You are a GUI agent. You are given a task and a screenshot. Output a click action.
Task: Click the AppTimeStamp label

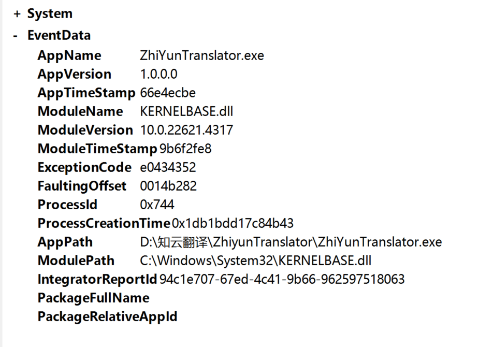(x=86, y=93)
